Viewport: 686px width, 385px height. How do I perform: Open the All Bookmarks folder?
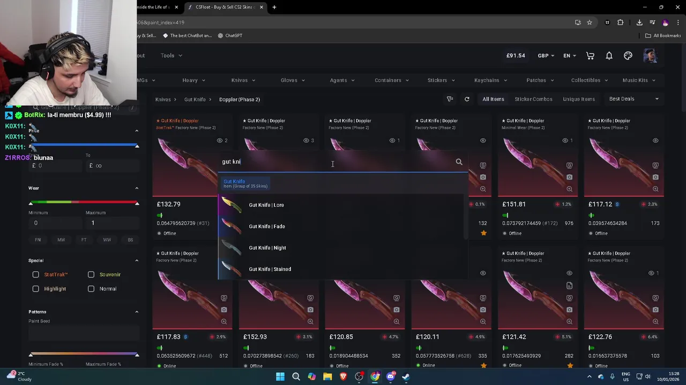(663, 35)
